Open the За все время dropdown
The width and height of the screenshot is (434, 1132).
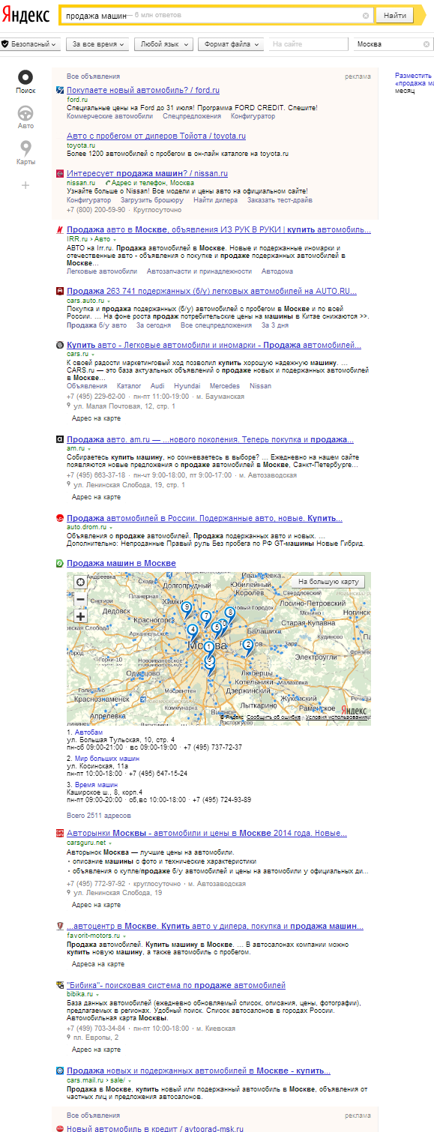click(x=97, y=44)
